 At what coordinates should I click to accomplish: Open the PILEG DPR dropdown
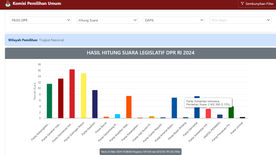coord(40,20)
